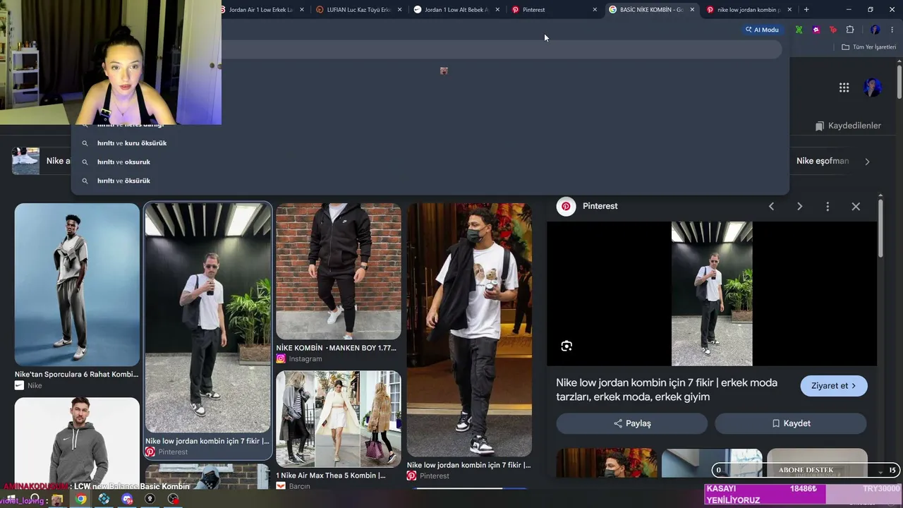The width and height of the screenshot is (903, 508).
Task: Switch to the 'nike low jordan kombin' tab
Action: pyautogui.click(x=748, y=10)
